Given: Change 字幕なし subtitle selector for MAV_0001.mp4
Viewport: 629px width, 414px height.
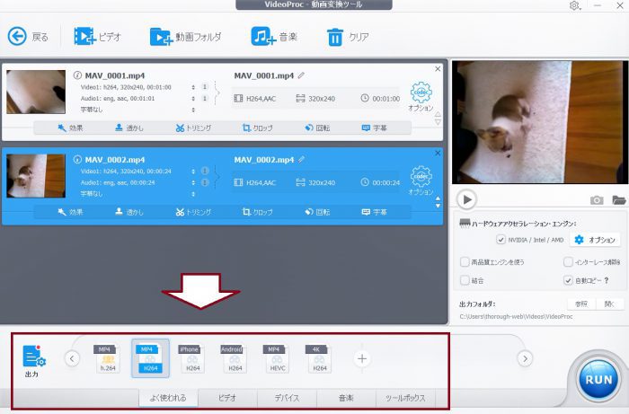Looking at the screenshot, I should [x=193, y=110].
